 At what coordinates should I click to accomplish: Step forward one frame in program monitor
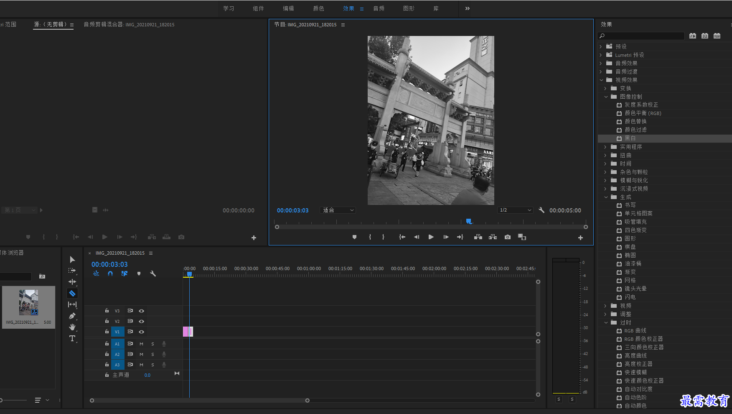point(446,237)
